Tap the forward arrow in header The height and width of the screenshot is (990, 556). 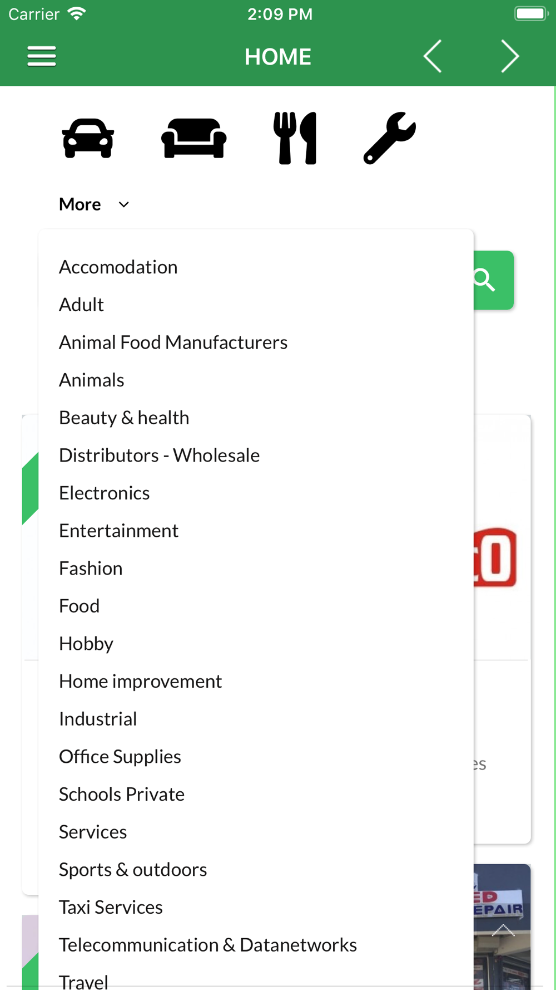(x=509, y=56)
